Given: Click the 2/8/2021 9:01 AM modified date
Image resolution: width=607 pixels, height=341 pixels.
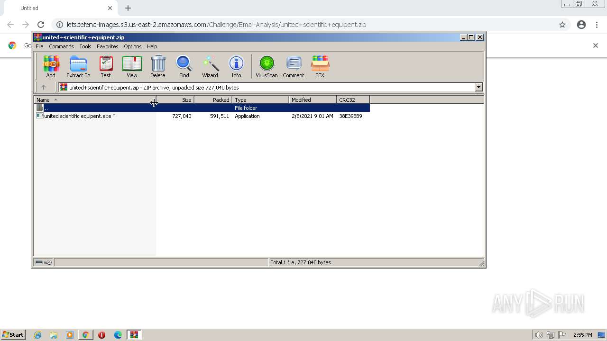Looking at the screenshot, I should pyautogui.click(x=313, y=116).
